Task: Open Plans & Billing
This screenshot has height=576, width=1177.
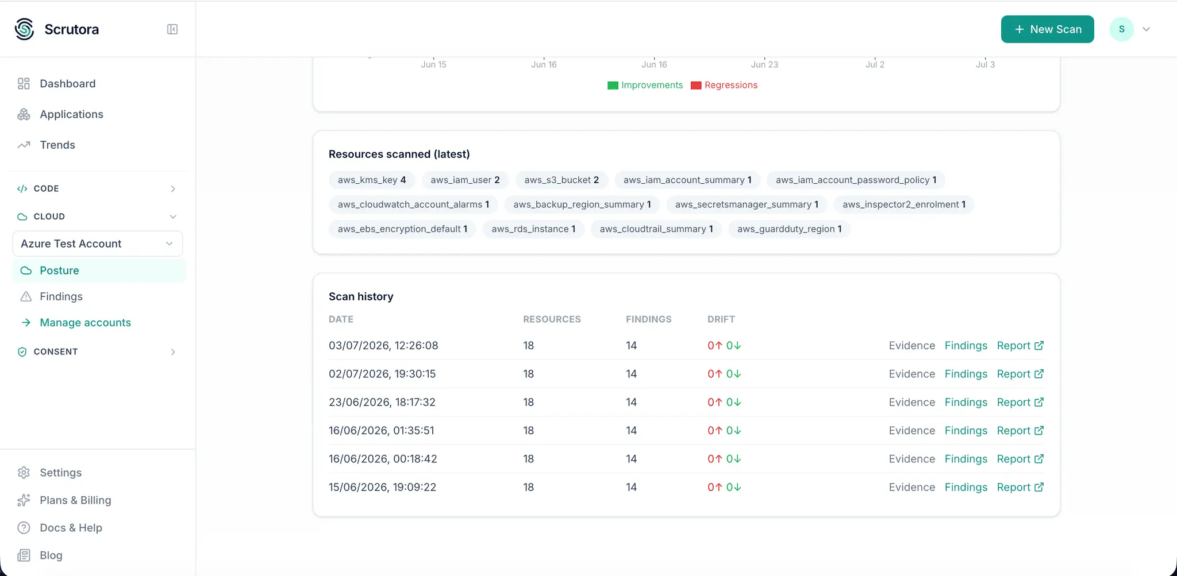Action: click(x=75, y=500)
